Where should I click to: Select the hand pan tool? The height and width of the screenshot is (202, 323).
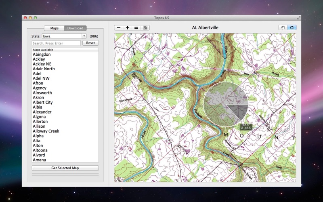[283, 28]
